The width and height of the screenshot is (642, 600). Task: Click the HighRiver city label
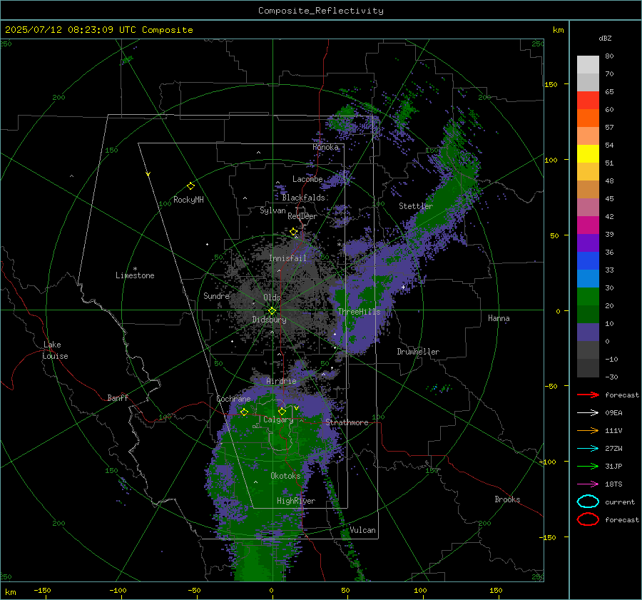pos(296,501)
